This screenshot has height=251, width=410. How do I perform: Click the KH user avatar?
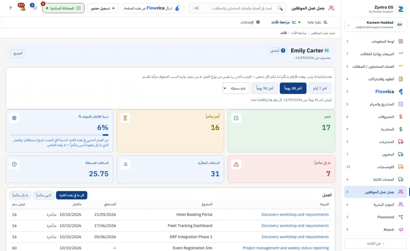400,25
